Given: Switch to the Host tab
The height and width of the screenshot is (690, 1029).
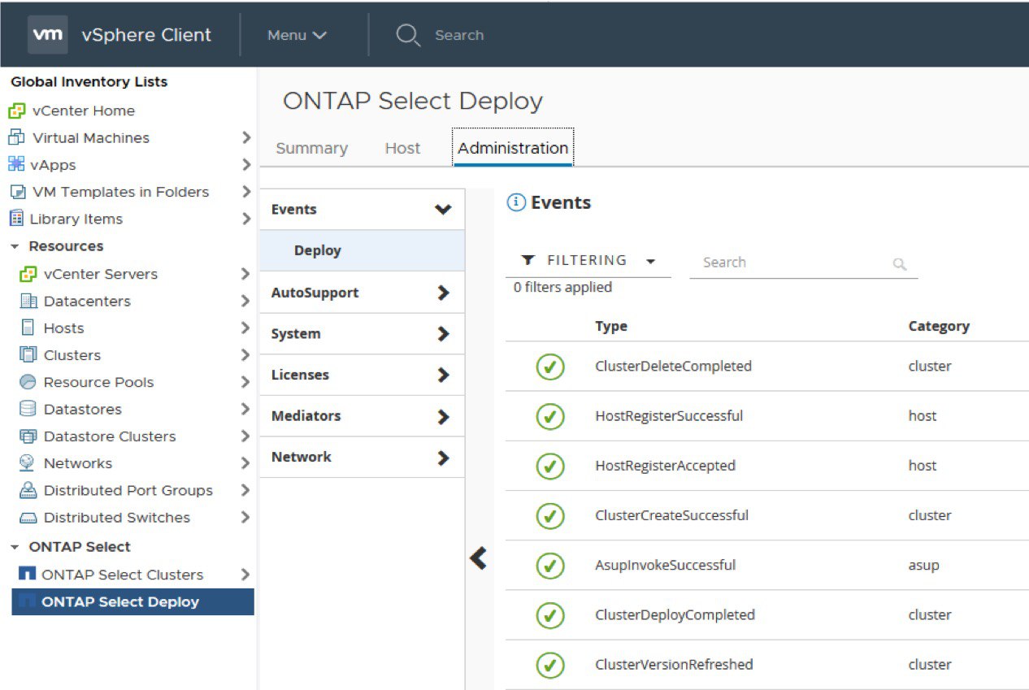Looking at the screenshot, I should [402, 148].
